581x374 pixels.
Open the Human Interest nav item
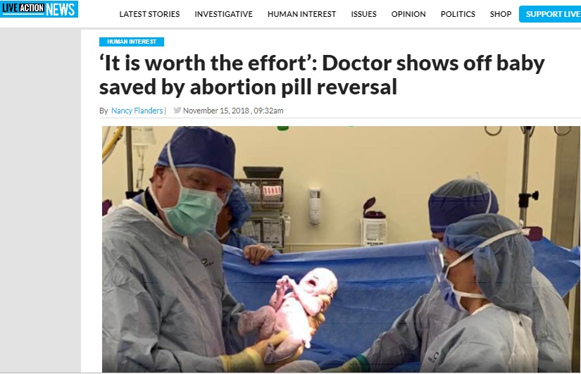click(301, 14)
